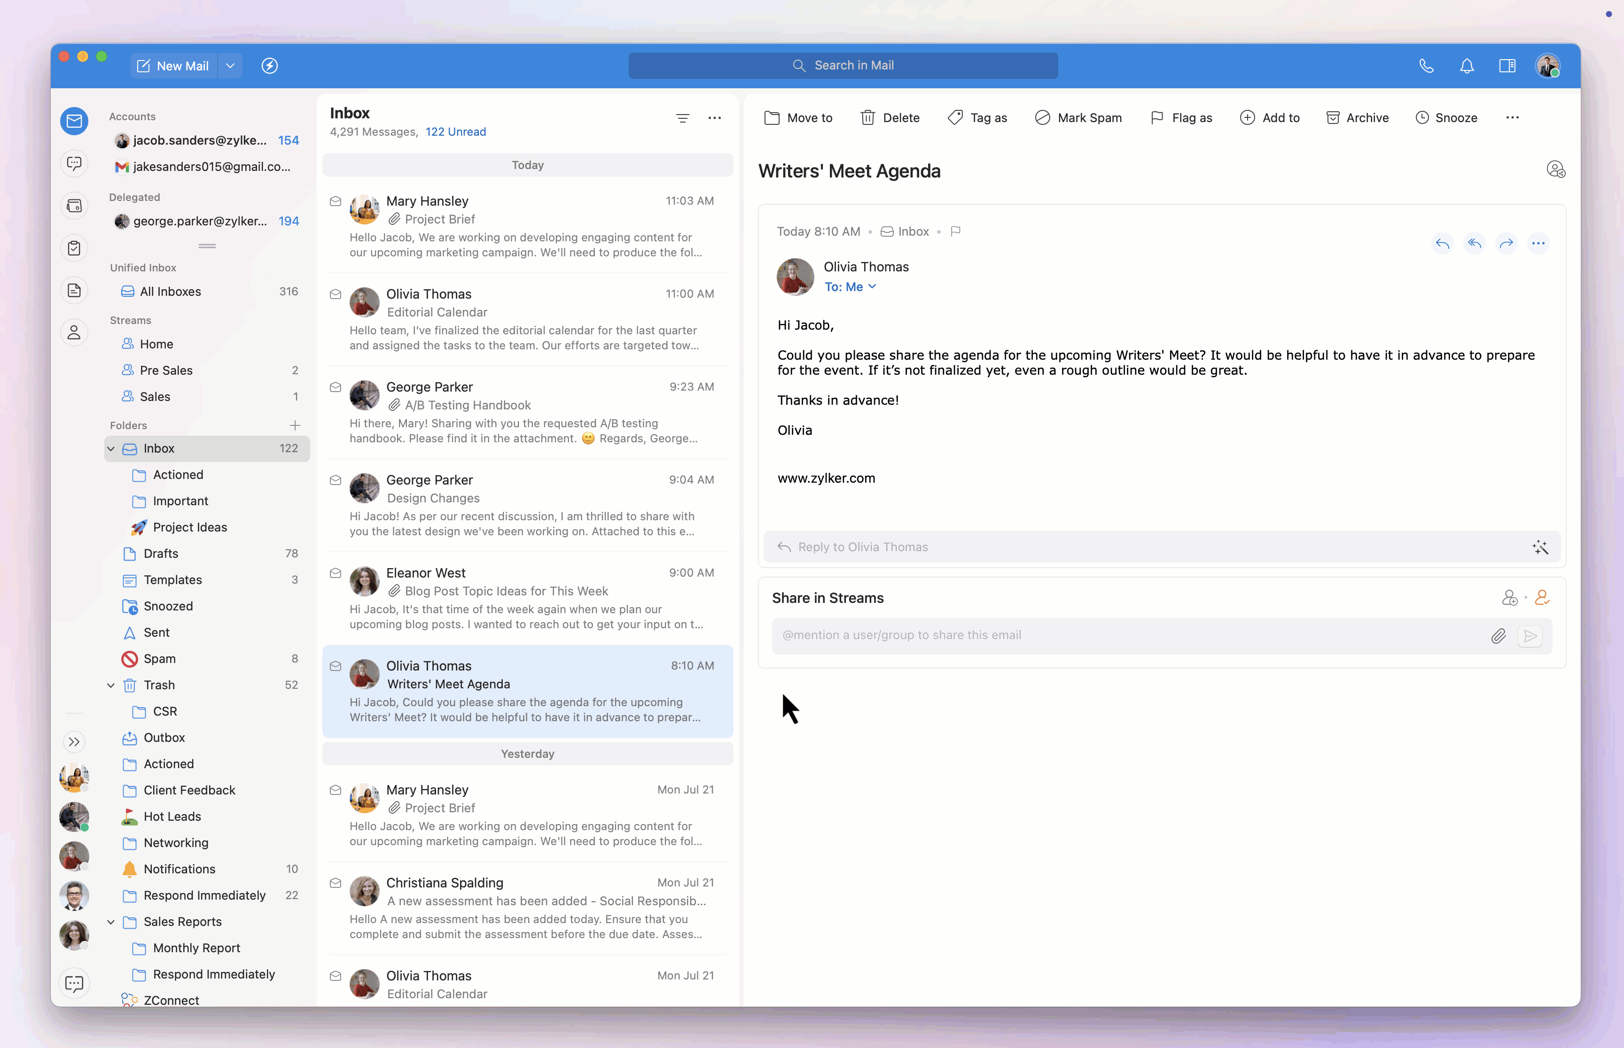Toggle the right side panel layout icon
Viewport: 1624px width, 1048px height.
[x=1507, y=66]
